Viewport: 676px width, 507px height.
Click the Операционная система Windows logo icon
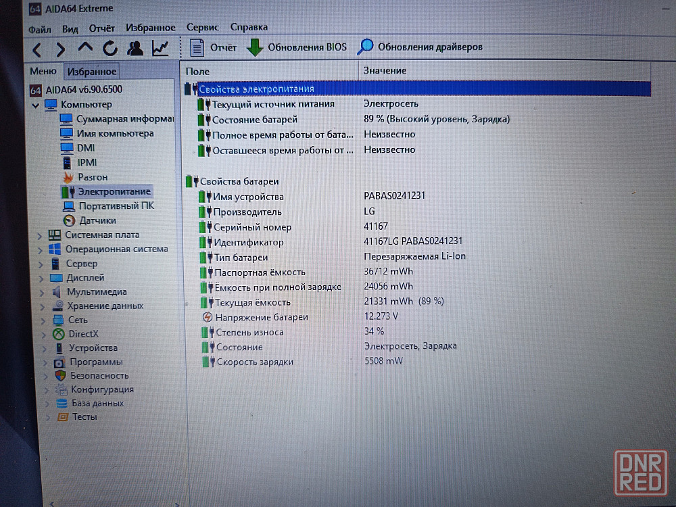pos(55,249)
